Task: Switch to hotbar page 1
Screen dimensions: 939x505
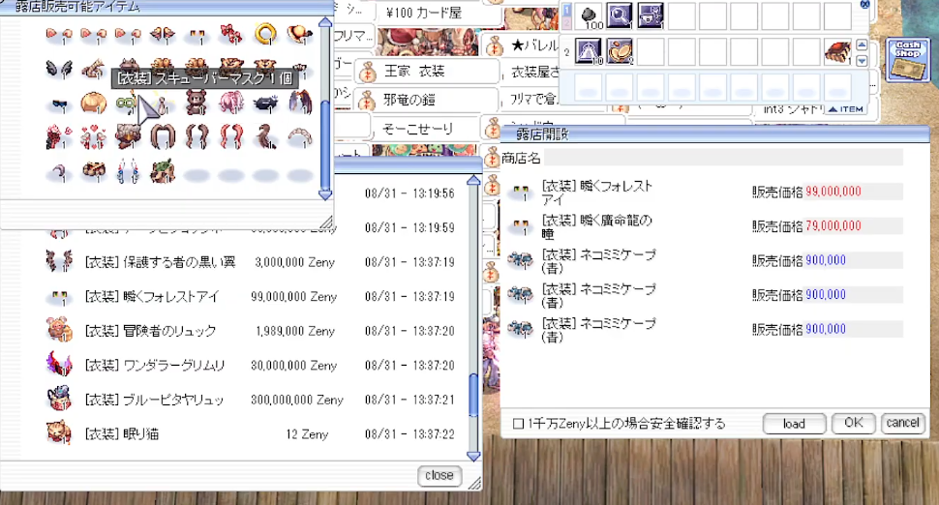Action: click(x=566, y=11)
